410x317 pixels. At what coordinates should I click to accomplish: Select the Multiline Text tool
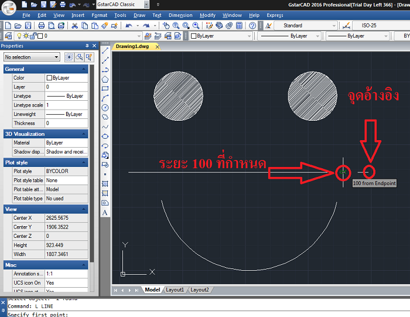tap(105, 212)
